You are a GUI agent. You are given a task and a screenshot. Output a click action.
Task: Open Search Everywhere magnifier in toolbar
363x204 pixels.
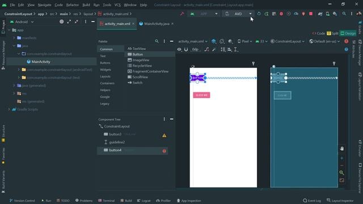[x=344, y=14]
